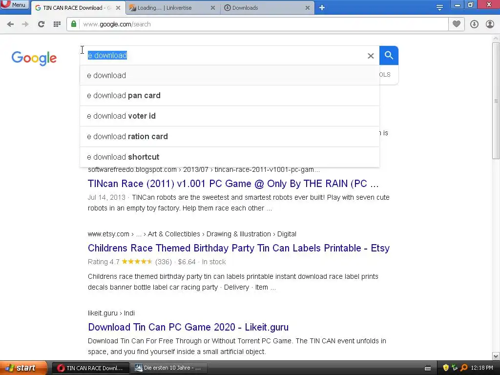Open Download Tin Can PC Game 2020 result
Viewport: 500px width, 375px height.
pyautogui.click(x=188, y=327)
